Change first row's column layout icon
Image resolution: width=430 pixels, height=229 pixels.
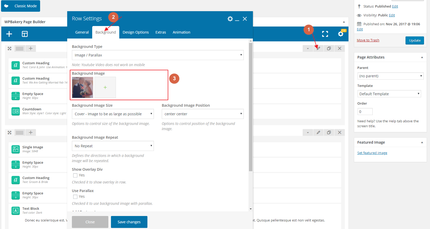click(x=20, y=48)
